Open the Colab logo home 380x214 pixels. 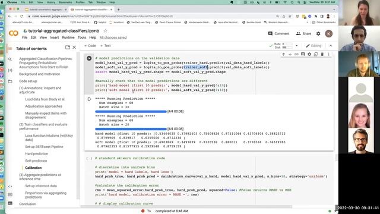coord(14,33)
